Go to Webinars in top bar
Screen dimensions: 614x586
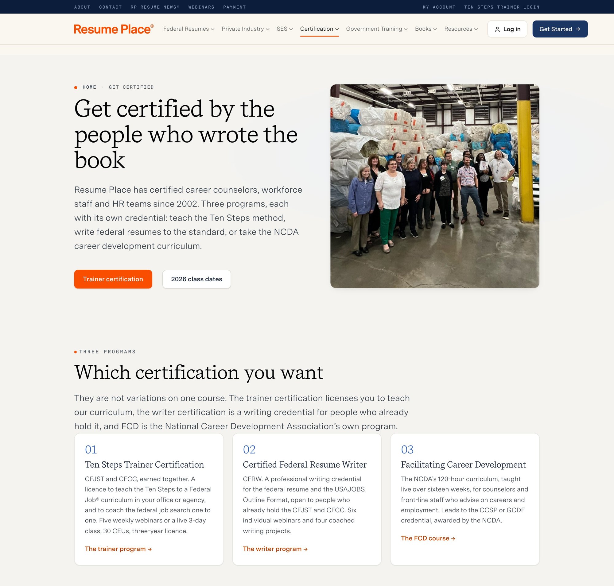pyautogui.click(x=201, y=7)
